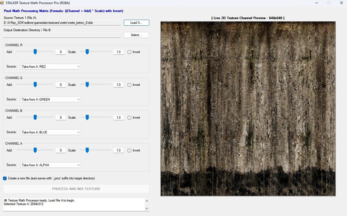Click Channel R Add slider handle

pyautogui.click(x=35, y=52)
